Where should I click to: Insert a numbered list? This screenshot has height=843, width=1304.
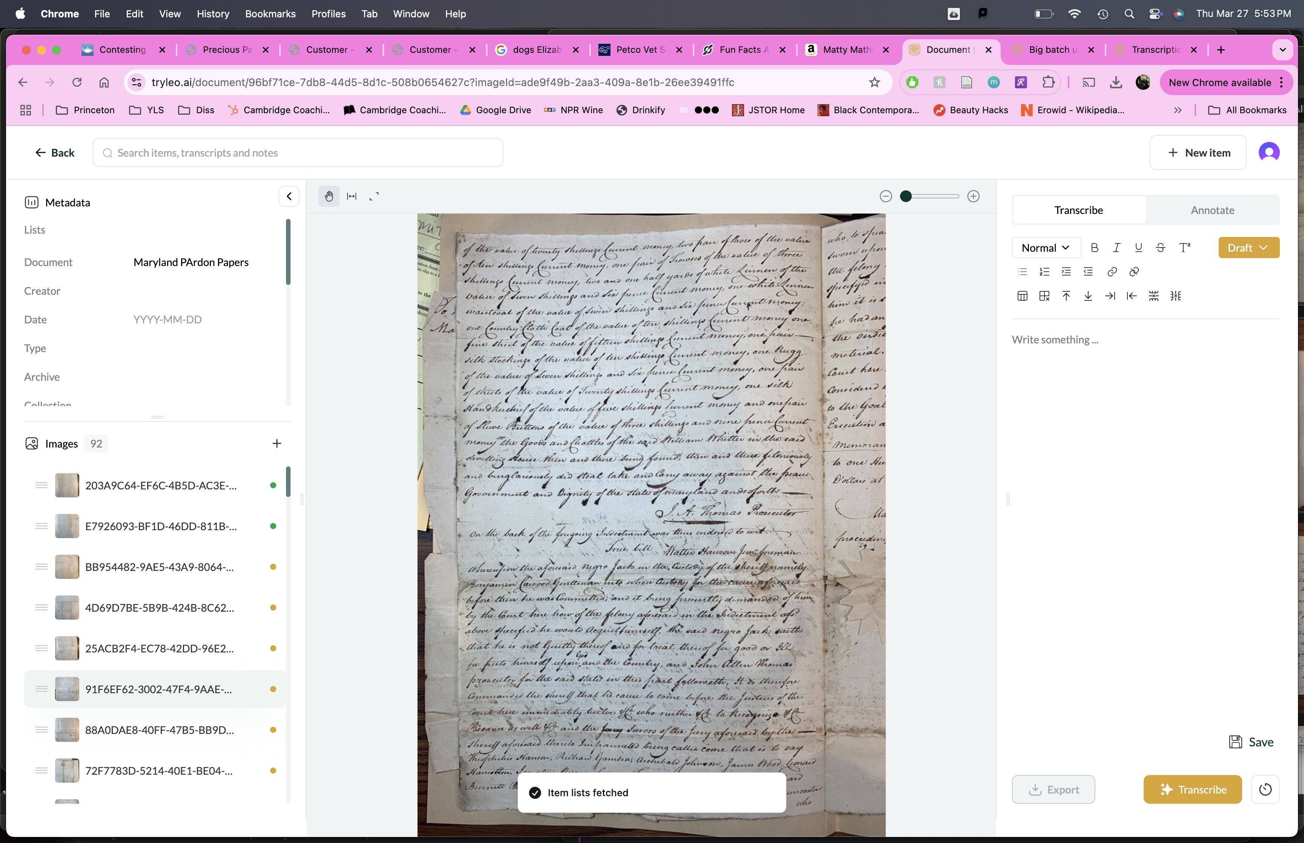pyautogui.click(x=1044, y=272)
